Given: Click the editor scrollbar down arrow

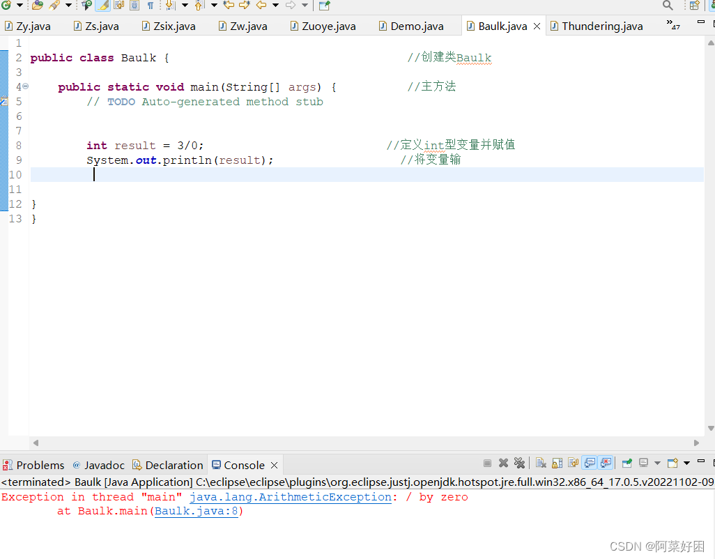Looking at the screenshot, I should tap(710, 428).
